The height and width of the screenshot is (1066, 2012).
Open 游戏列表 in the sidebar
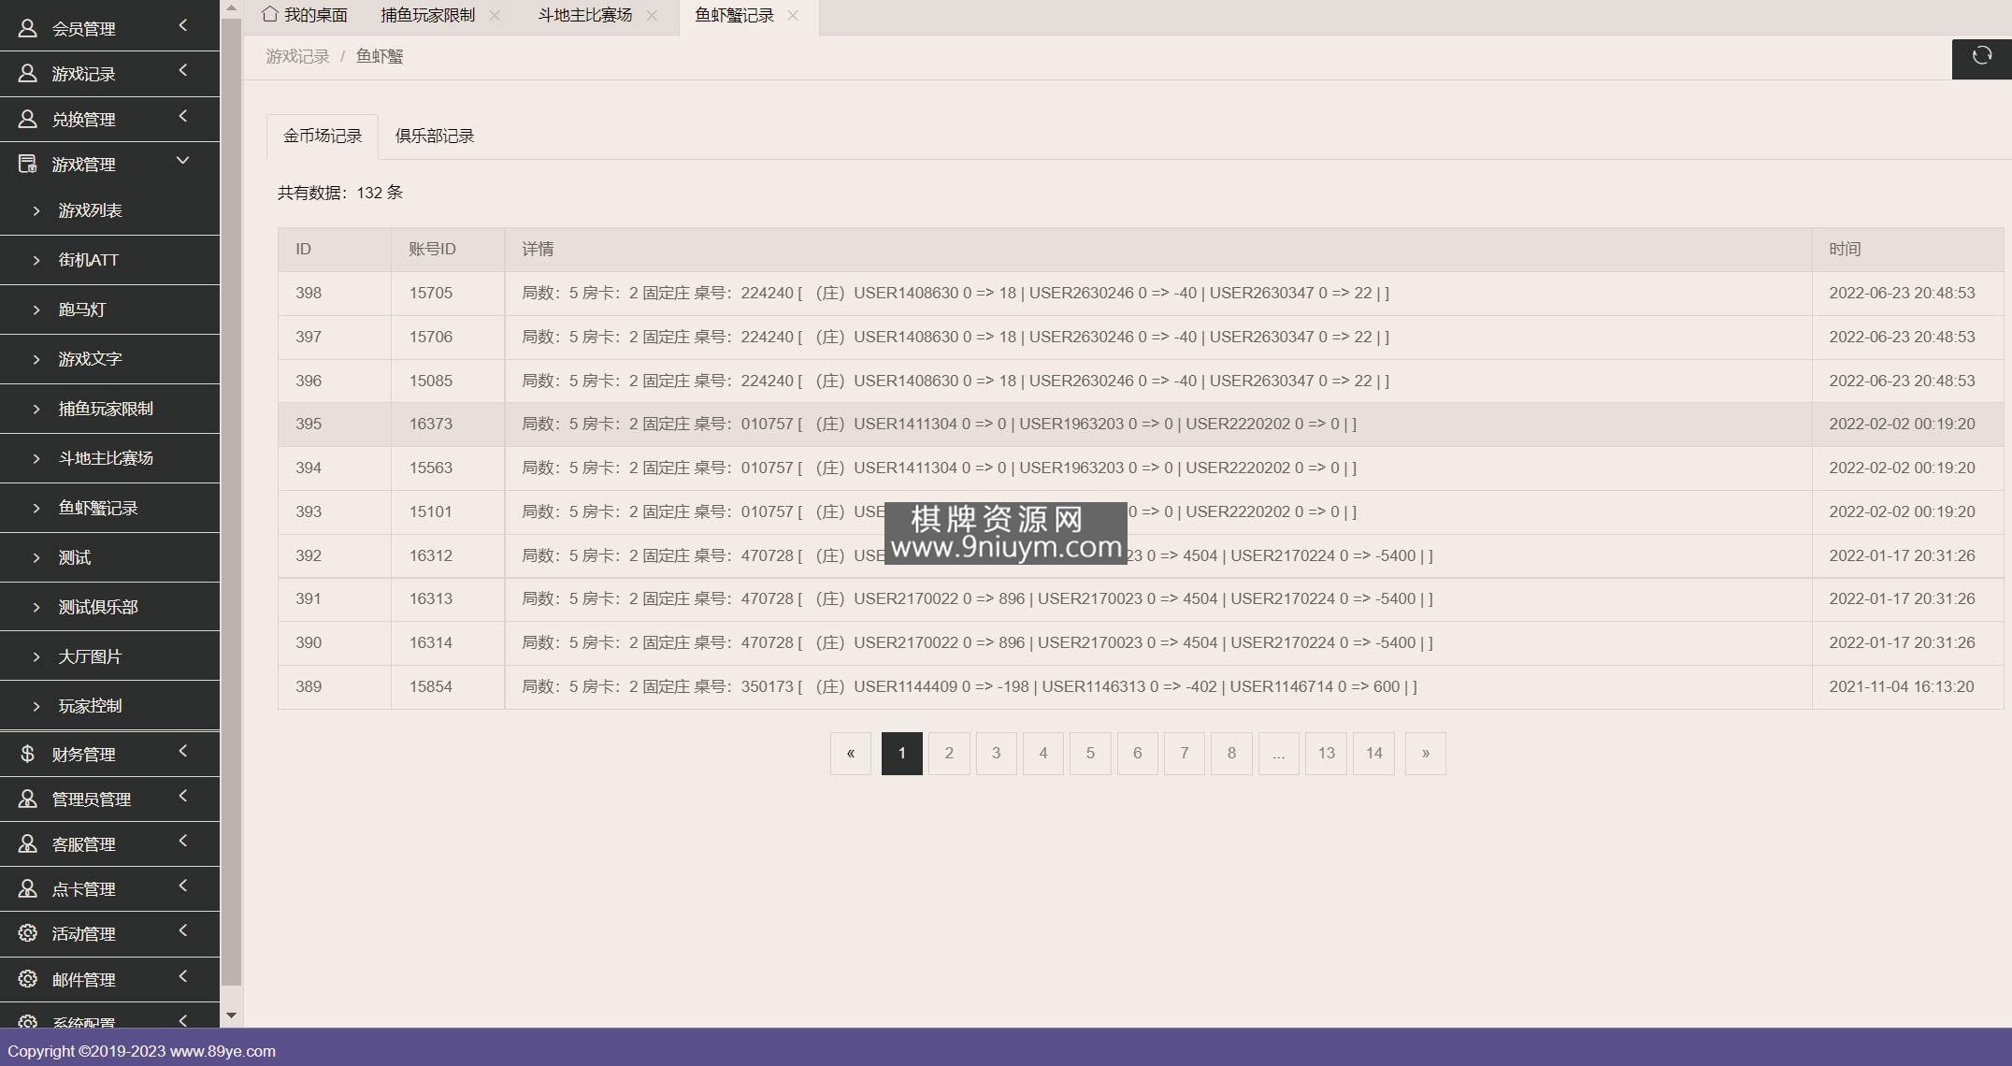click(x=109, y=210)
